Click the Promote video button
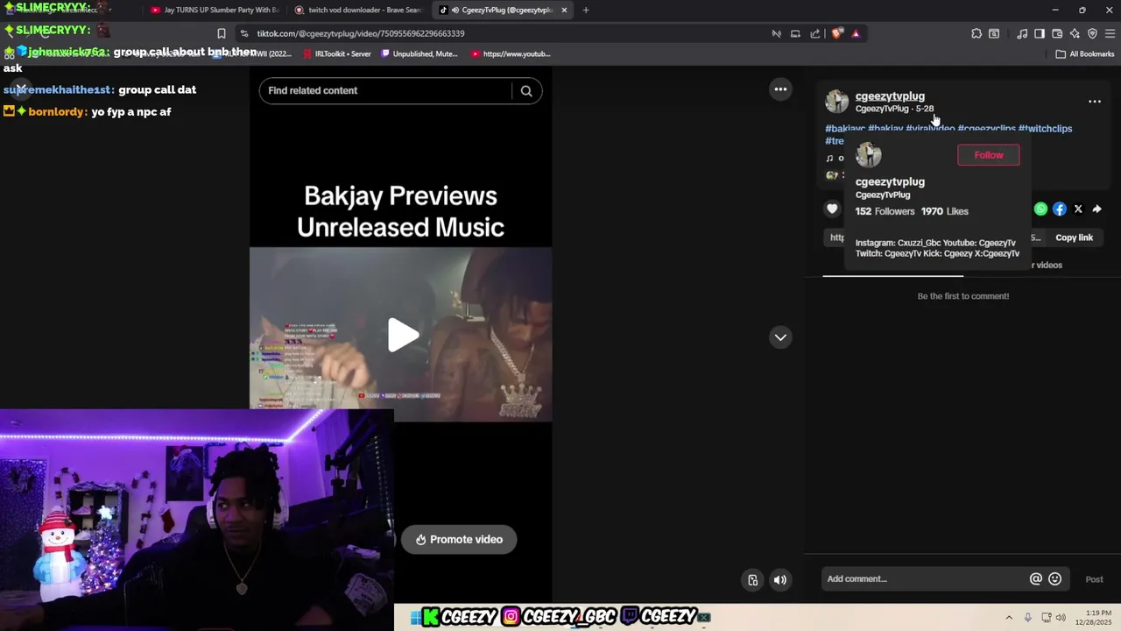This screenshot has height=631, width=1121. [459, 540]
